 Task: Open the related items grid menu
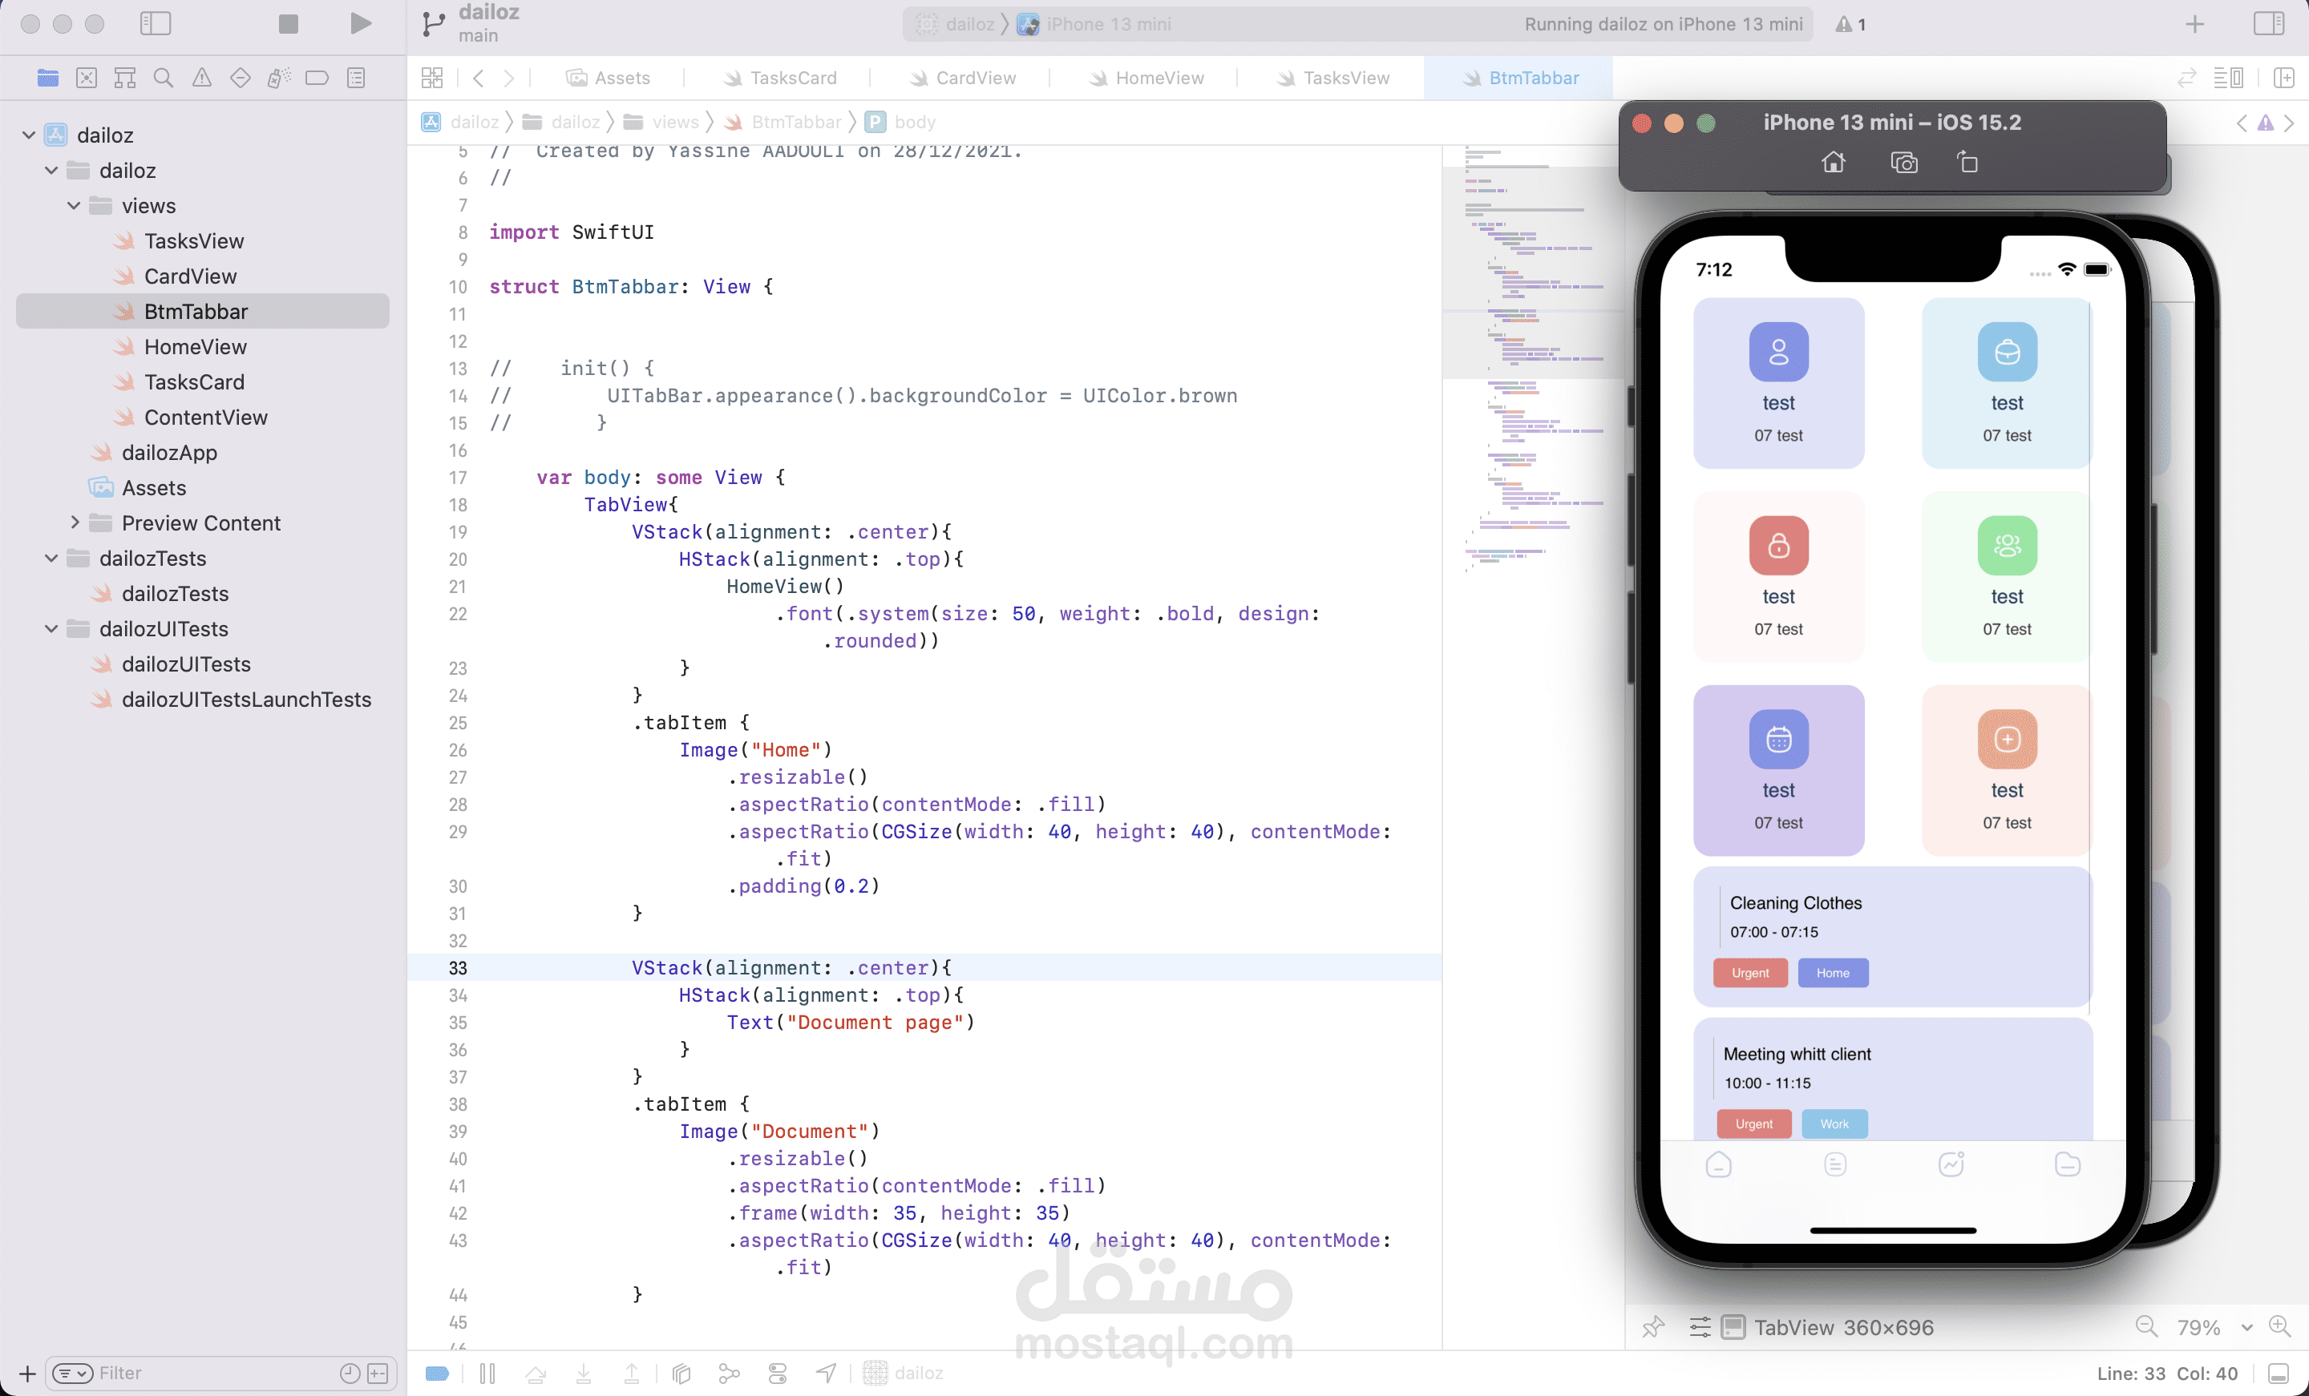click(x=432, y=78)
